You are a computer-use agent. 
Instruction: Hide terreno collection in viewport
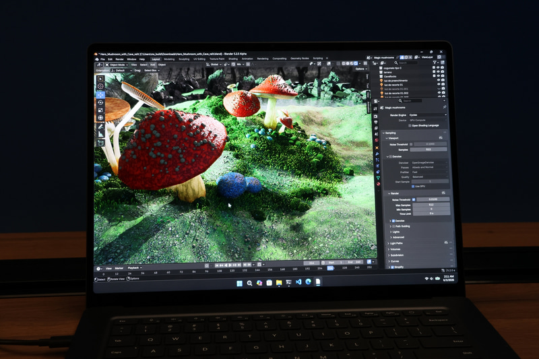pyautogui.click(x=438, y=71)
